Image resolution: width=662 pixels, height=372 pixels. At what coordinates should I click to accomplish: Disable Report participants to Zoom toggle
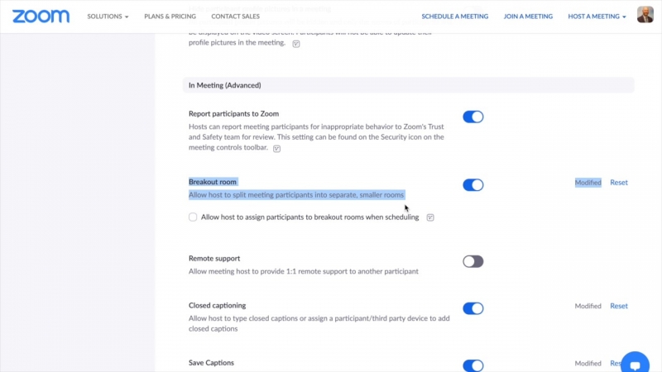tap(473, 117)
